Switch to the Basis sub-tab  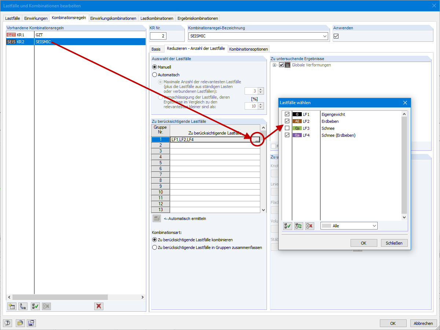[156, 49]
